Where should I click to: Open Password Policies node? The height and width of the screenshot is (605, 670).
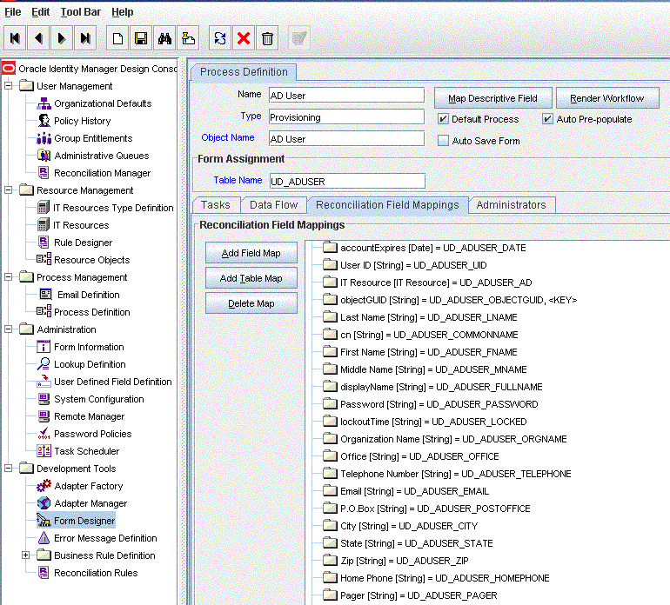pos(84,435)
